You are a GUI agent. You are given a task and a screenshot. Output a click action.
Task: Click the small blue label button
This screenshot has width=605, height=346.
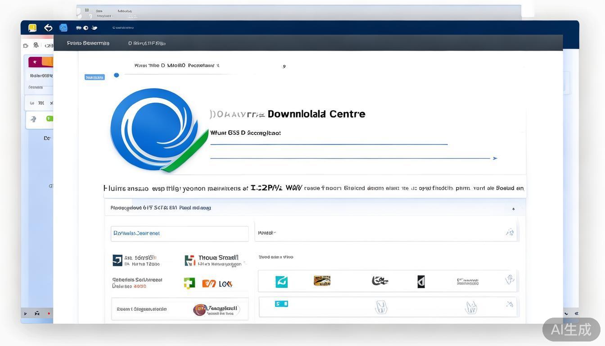(95, 77)
